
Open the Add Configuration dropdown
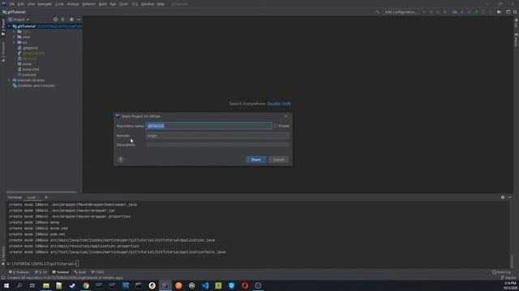click(x=401, y=12)
